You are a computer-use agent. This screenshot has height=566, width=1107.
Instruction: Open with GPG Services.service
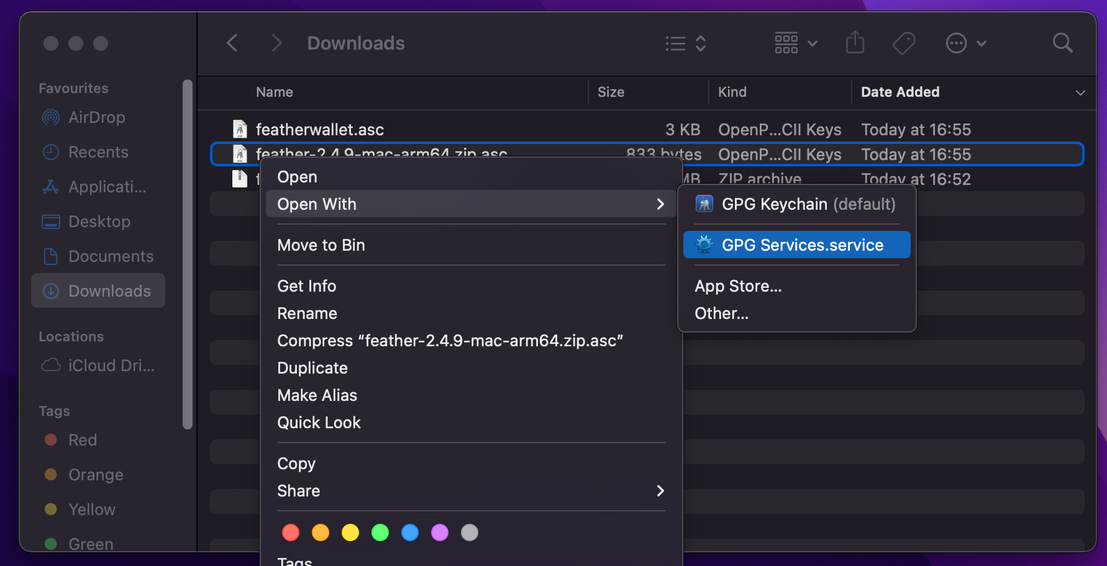click(797, 245)
